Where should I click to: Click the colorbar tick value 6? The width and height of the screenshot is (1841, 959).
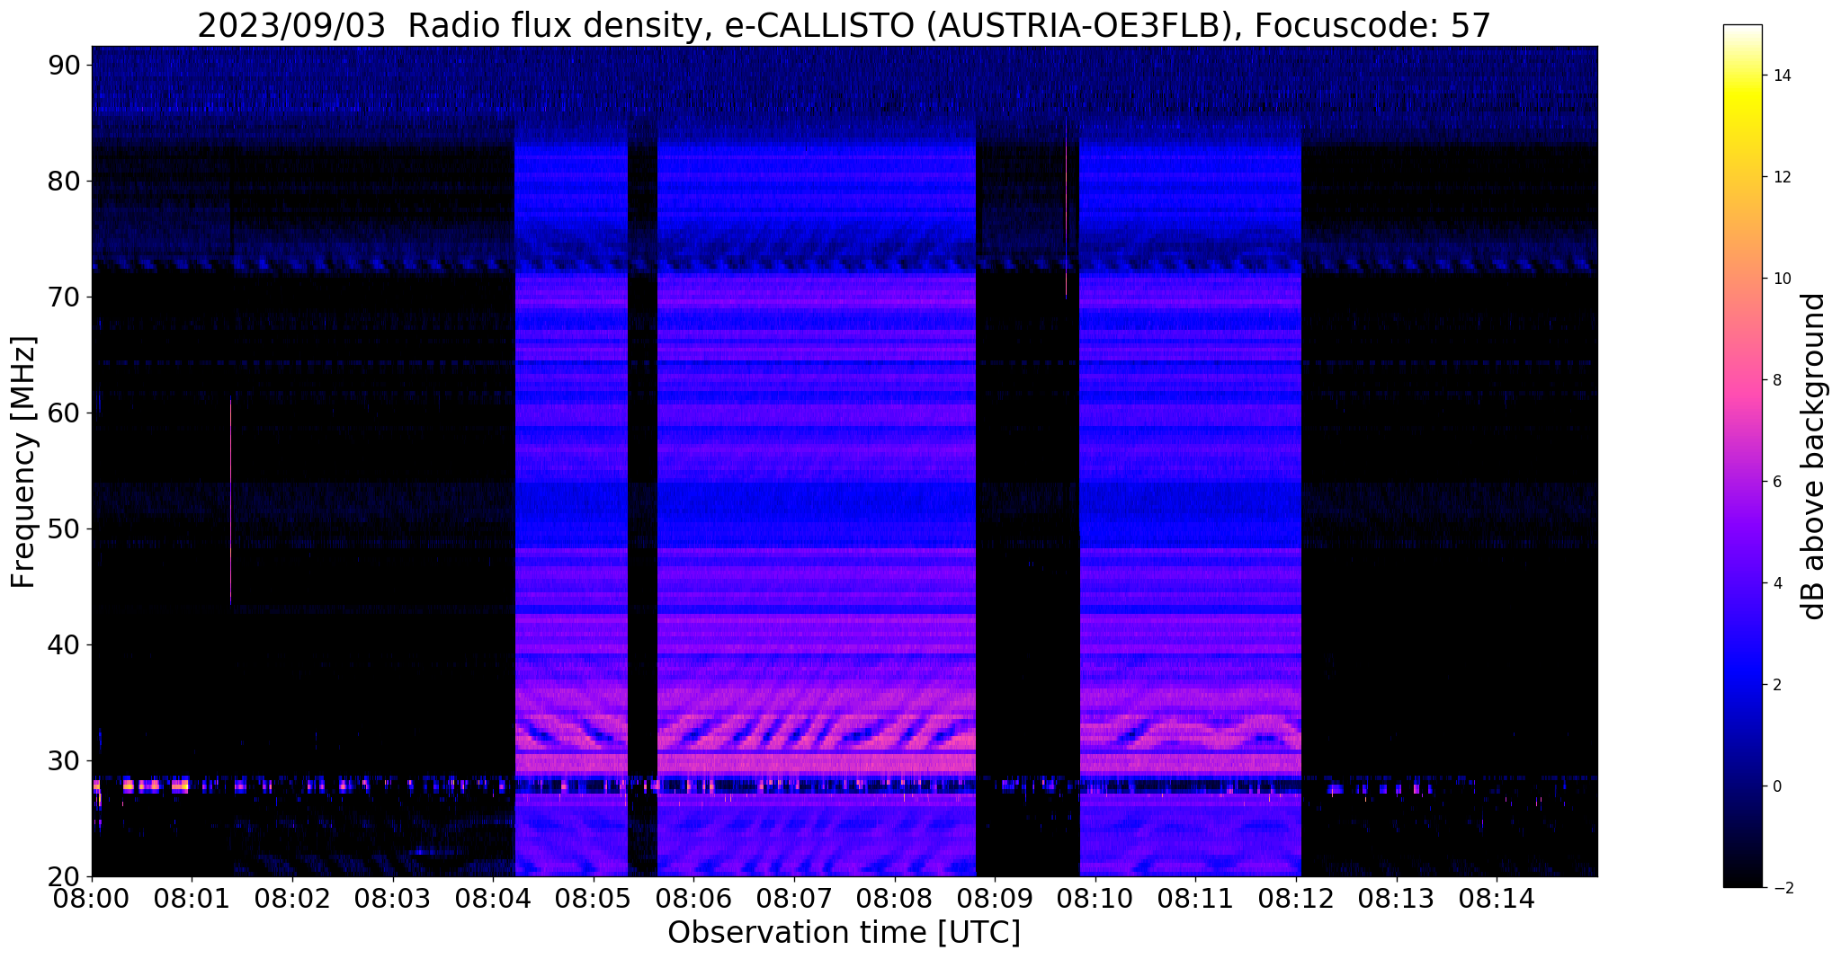point(1776,482)
